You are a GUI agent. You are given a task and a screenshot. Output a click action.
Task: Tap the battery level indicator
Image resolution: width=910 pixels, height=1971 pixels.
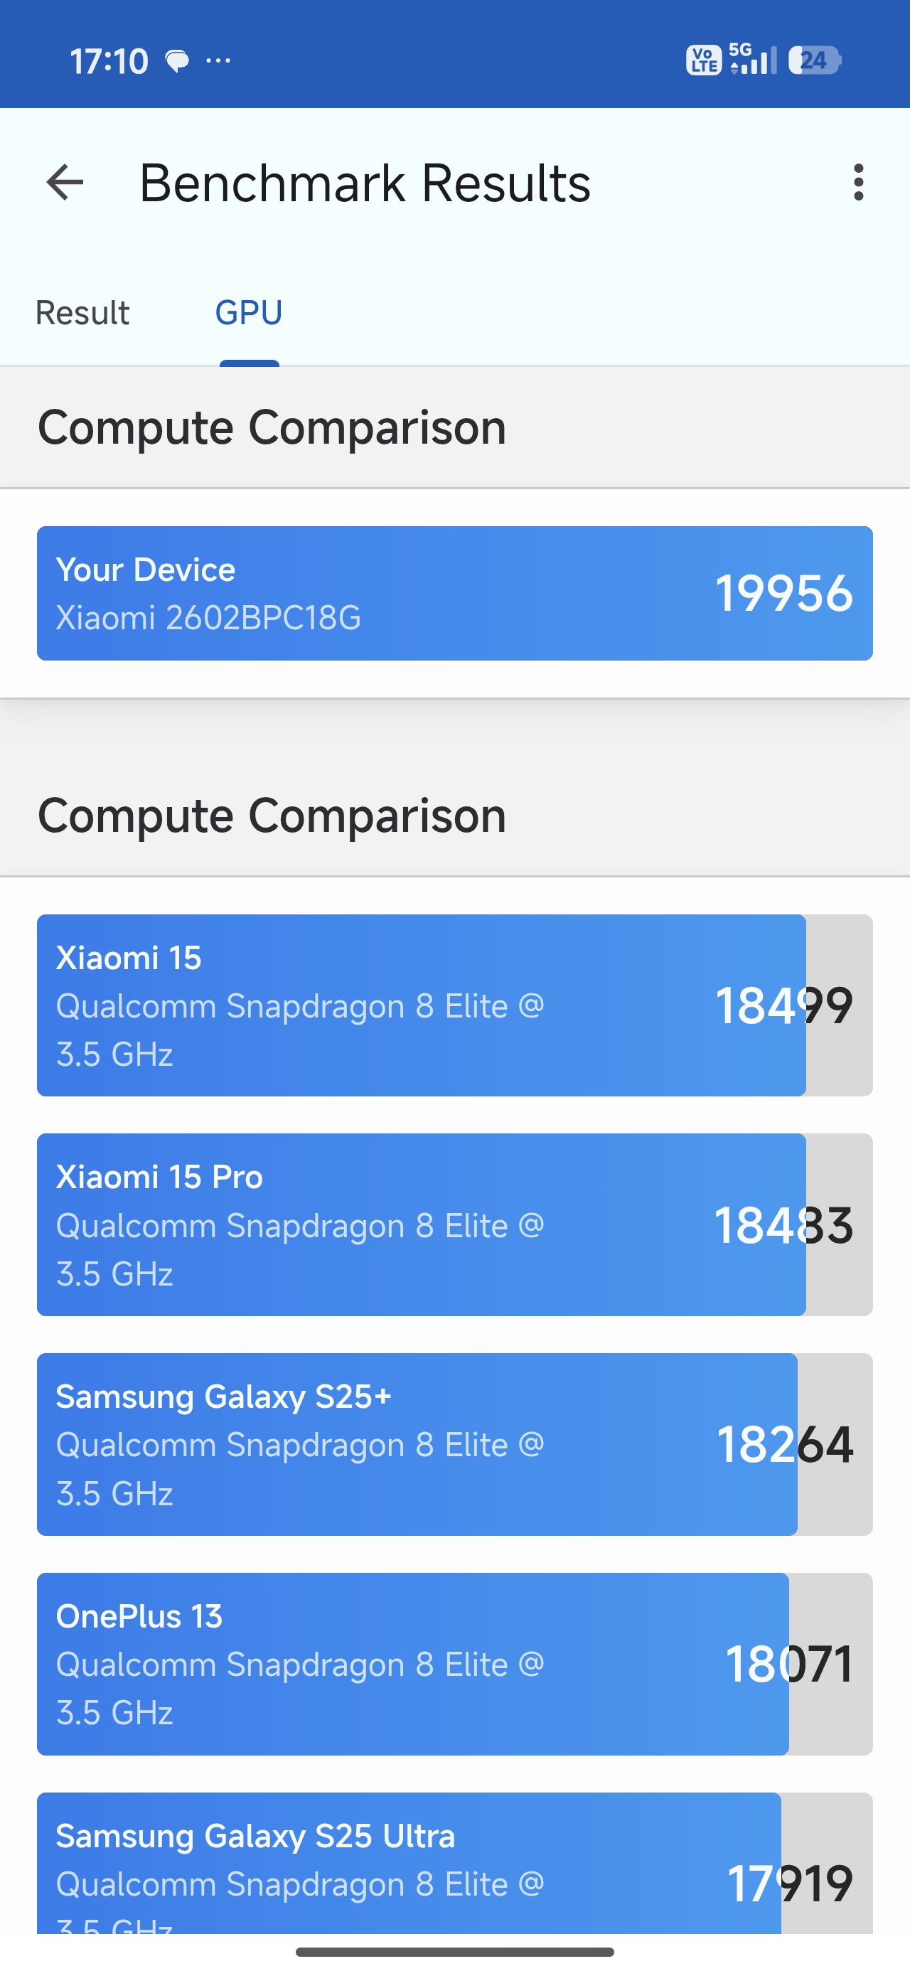click(814, 60)
